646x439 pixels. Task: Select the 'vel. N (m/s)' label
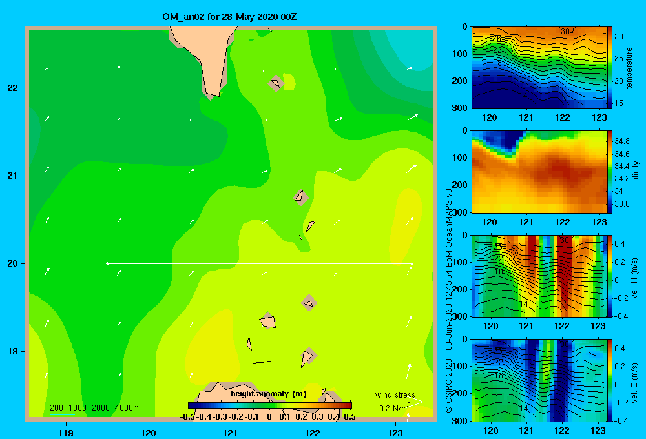pyautogui.click(x=635, y=278)
